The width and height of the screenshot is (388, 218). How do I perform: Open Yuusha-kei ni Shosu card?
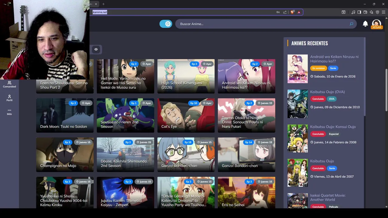(x=65, y=193)
